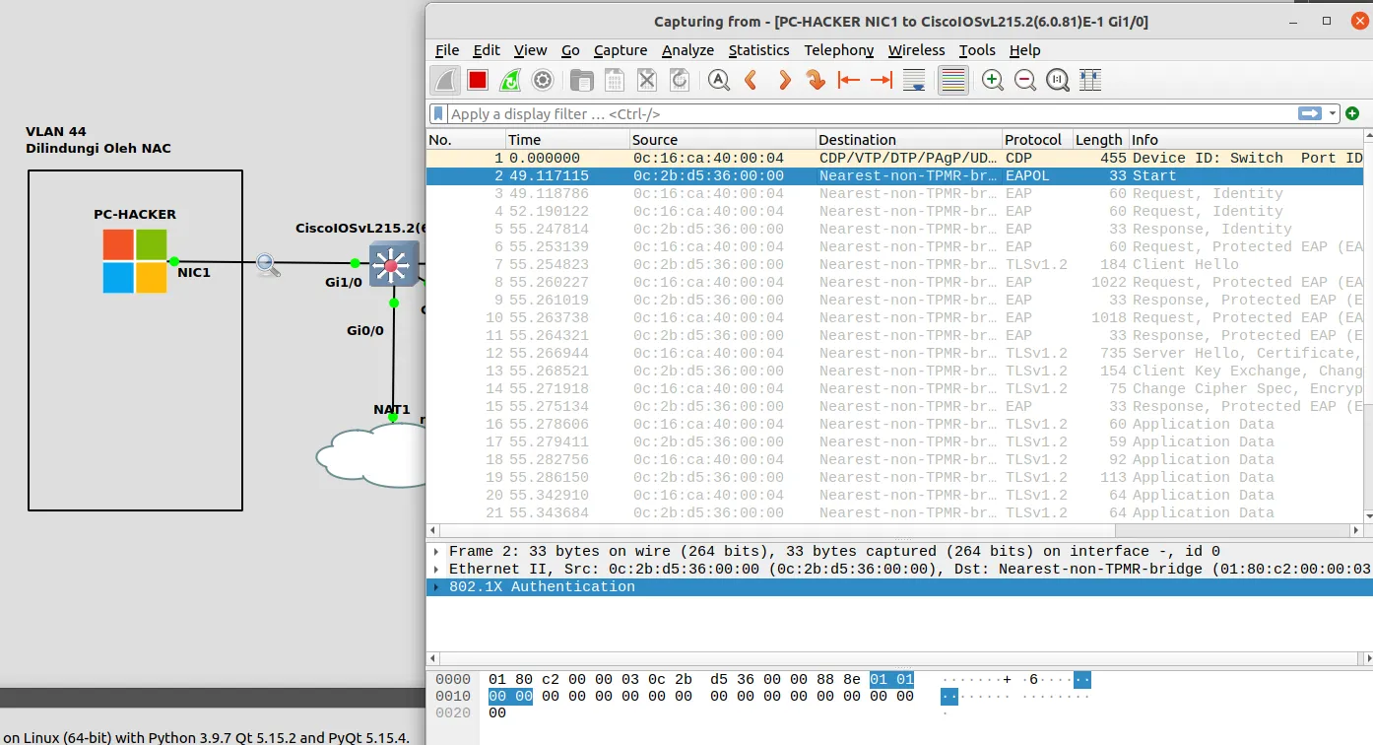Select packet 14 Change Cipher Spec row
The width and height of the screenshot is (1373, 745).
click(x=895, y=388)
